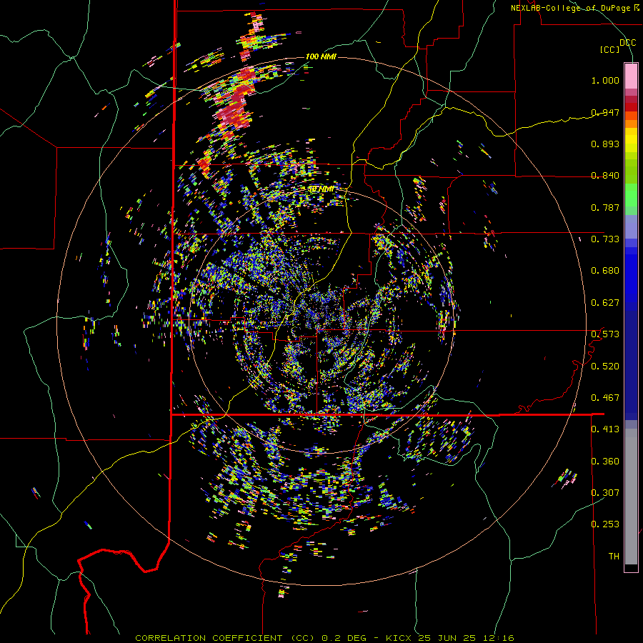Click the TH threshold label
This screenshot has height=643, width=643.
point(614,556)
